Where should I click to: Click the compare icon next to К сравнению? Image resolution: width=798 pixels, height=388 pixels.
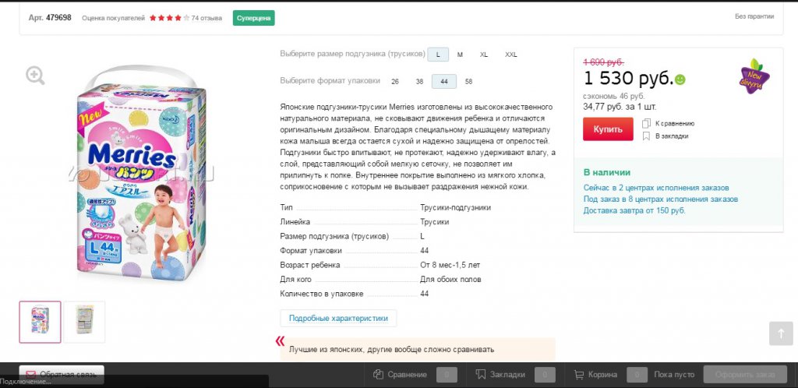tap(646, 123)
